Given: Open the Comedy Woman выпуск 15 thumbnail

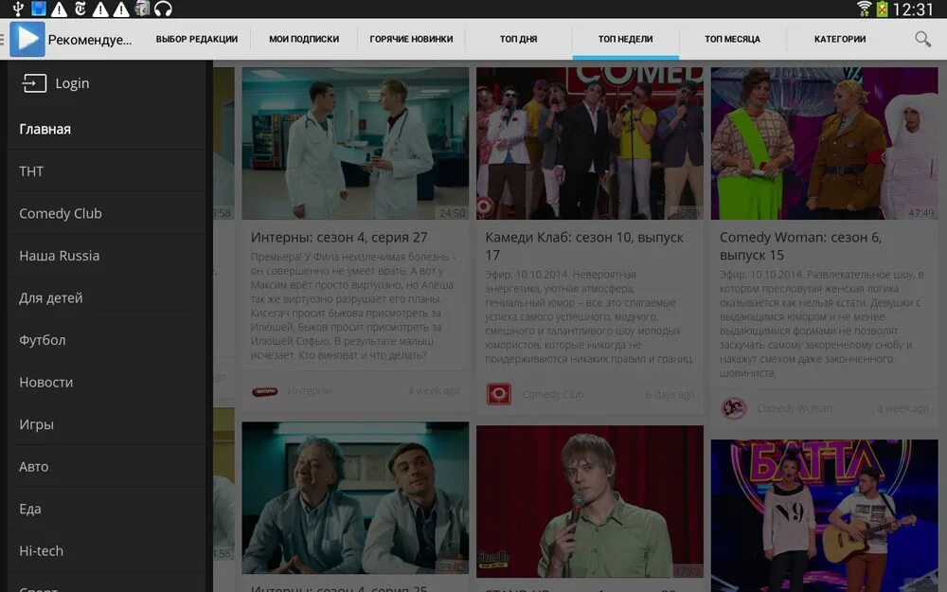Looking at the screenshot, I should 825,143.
